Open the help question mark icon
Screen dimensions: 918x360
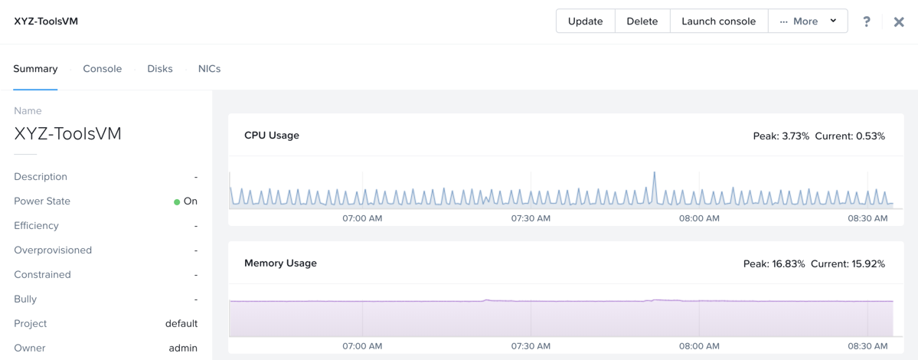pyautogui.click(x=867, y=21)
